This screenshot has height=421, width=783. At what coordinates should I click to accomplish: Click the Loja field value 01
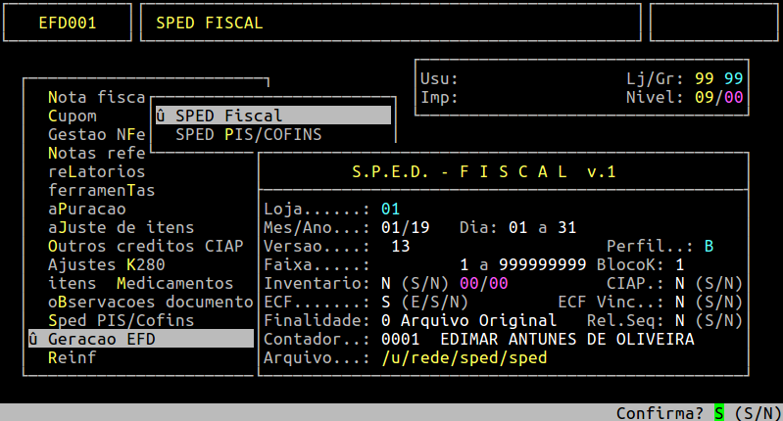390,209
